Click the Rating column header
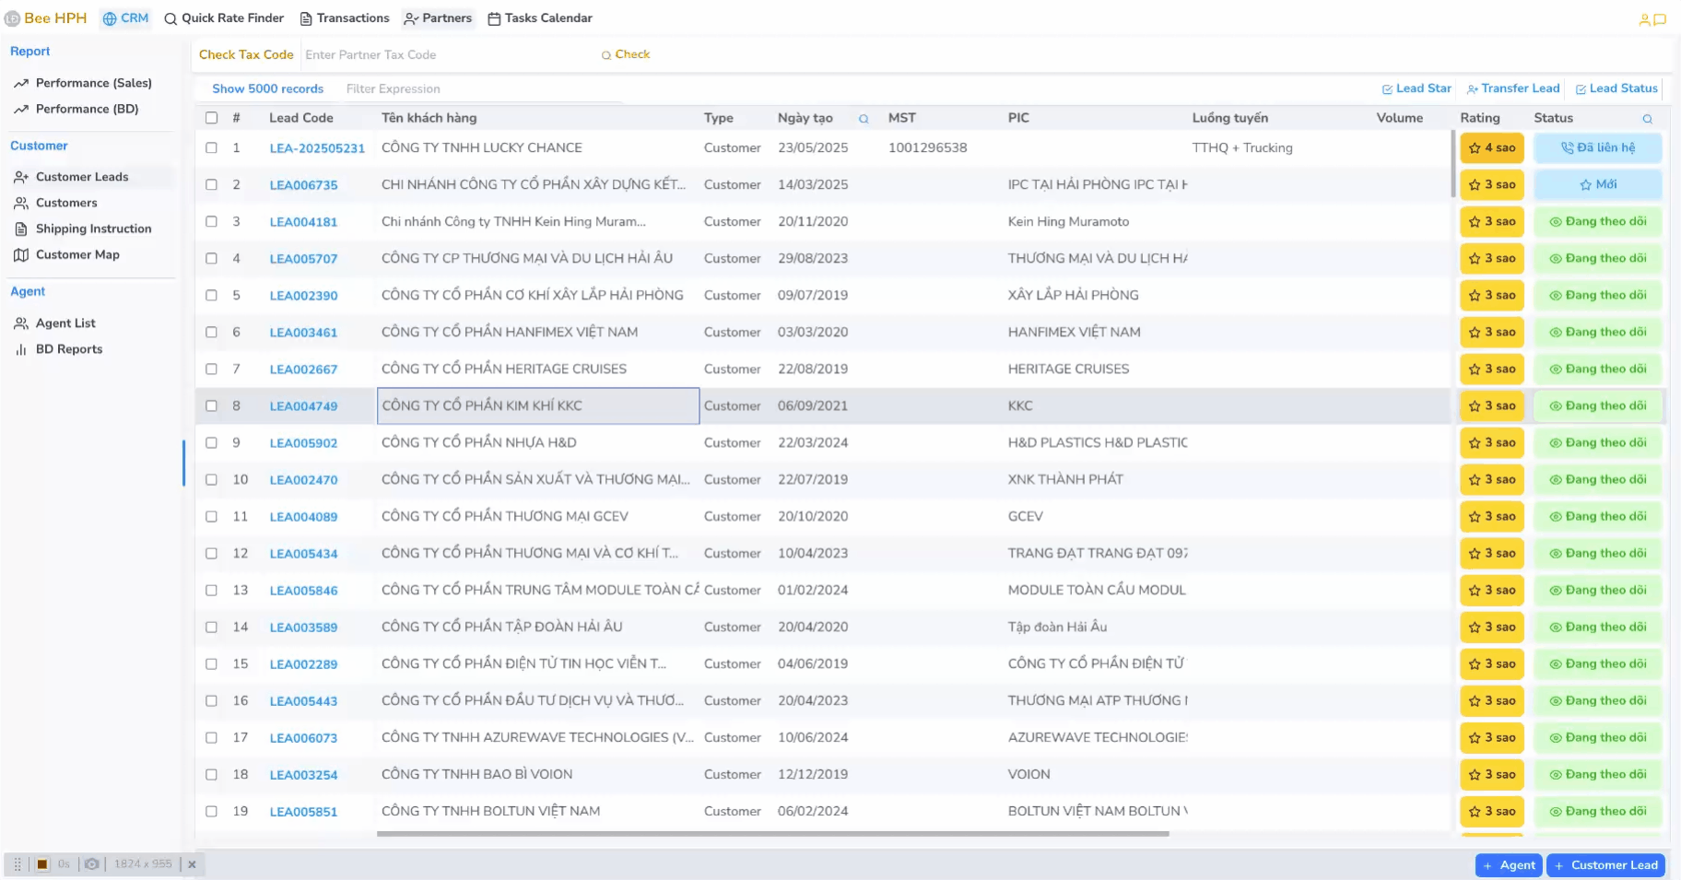 [x=1480, y=118]
